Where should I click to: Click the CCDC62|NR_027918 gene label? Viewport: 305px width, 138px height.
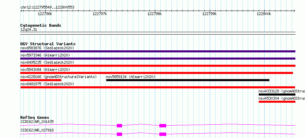click(37, 130)
